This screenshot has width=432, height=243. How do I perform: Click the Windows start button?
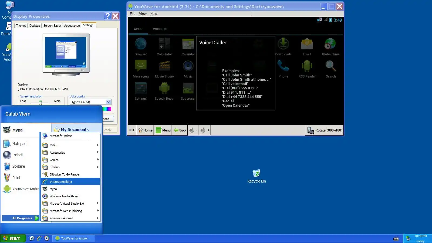click(12, 238)
